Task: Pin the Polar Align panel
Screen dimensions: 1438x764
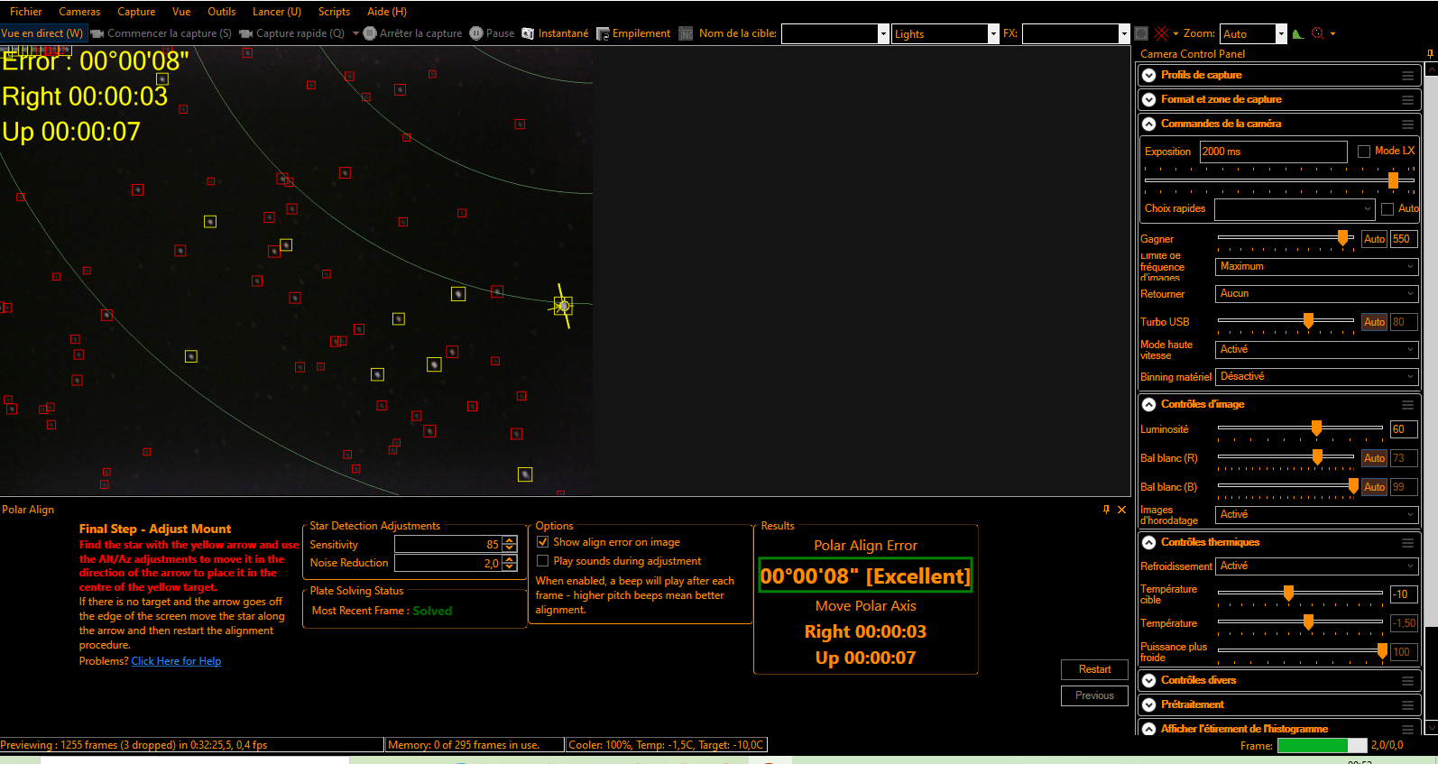Action: coord(1106,510)
